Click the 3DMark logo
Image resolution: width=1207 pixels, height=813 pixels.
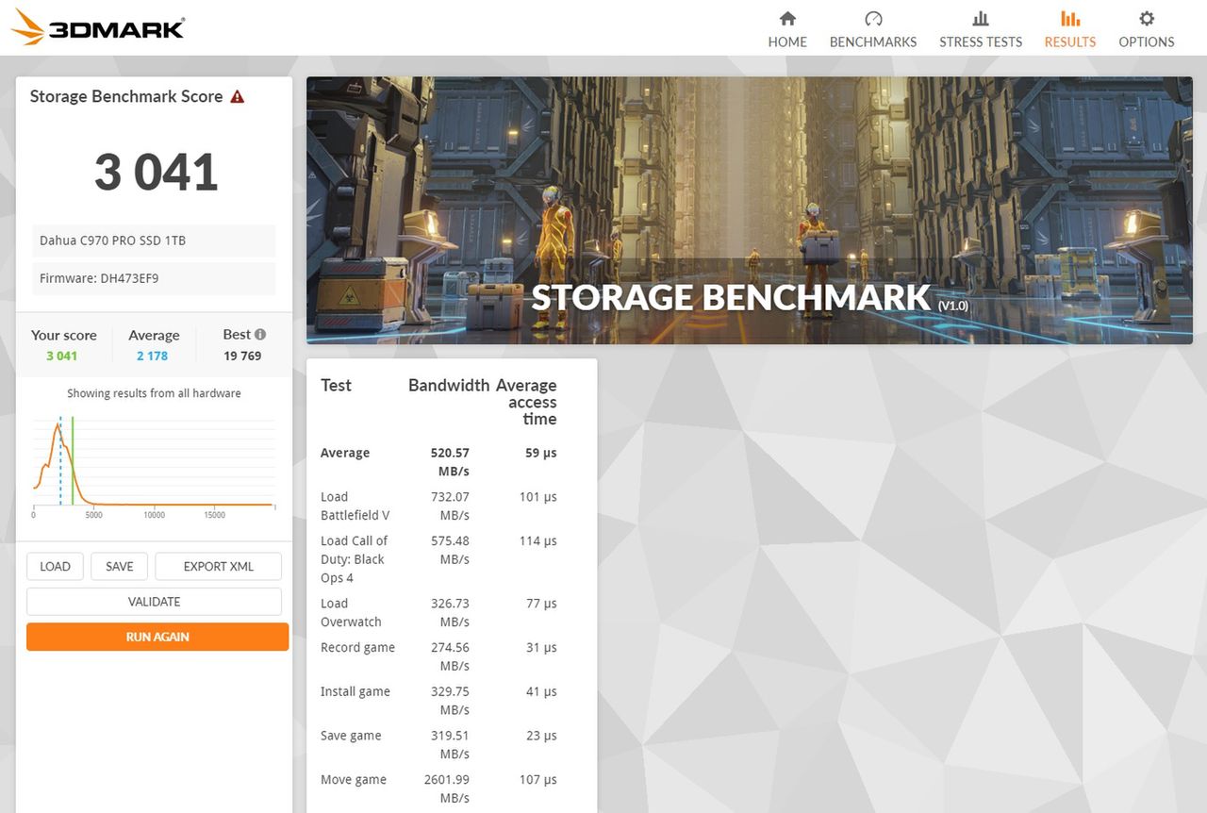tap(98, 27)
